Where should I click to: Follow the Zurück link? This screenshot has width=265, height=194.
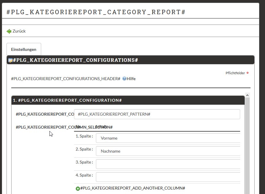point(19,31)
